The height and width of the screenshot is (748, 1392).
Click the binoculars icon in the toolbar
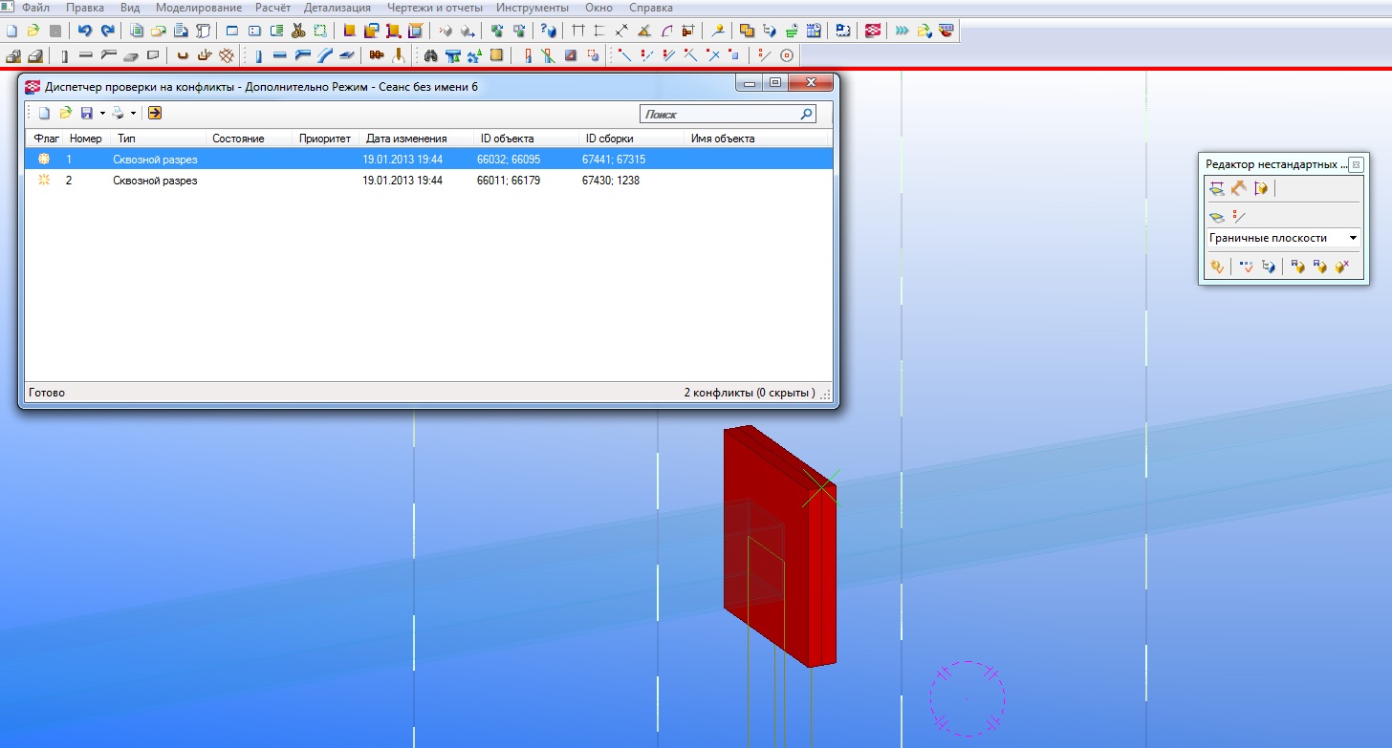point(430,55)
